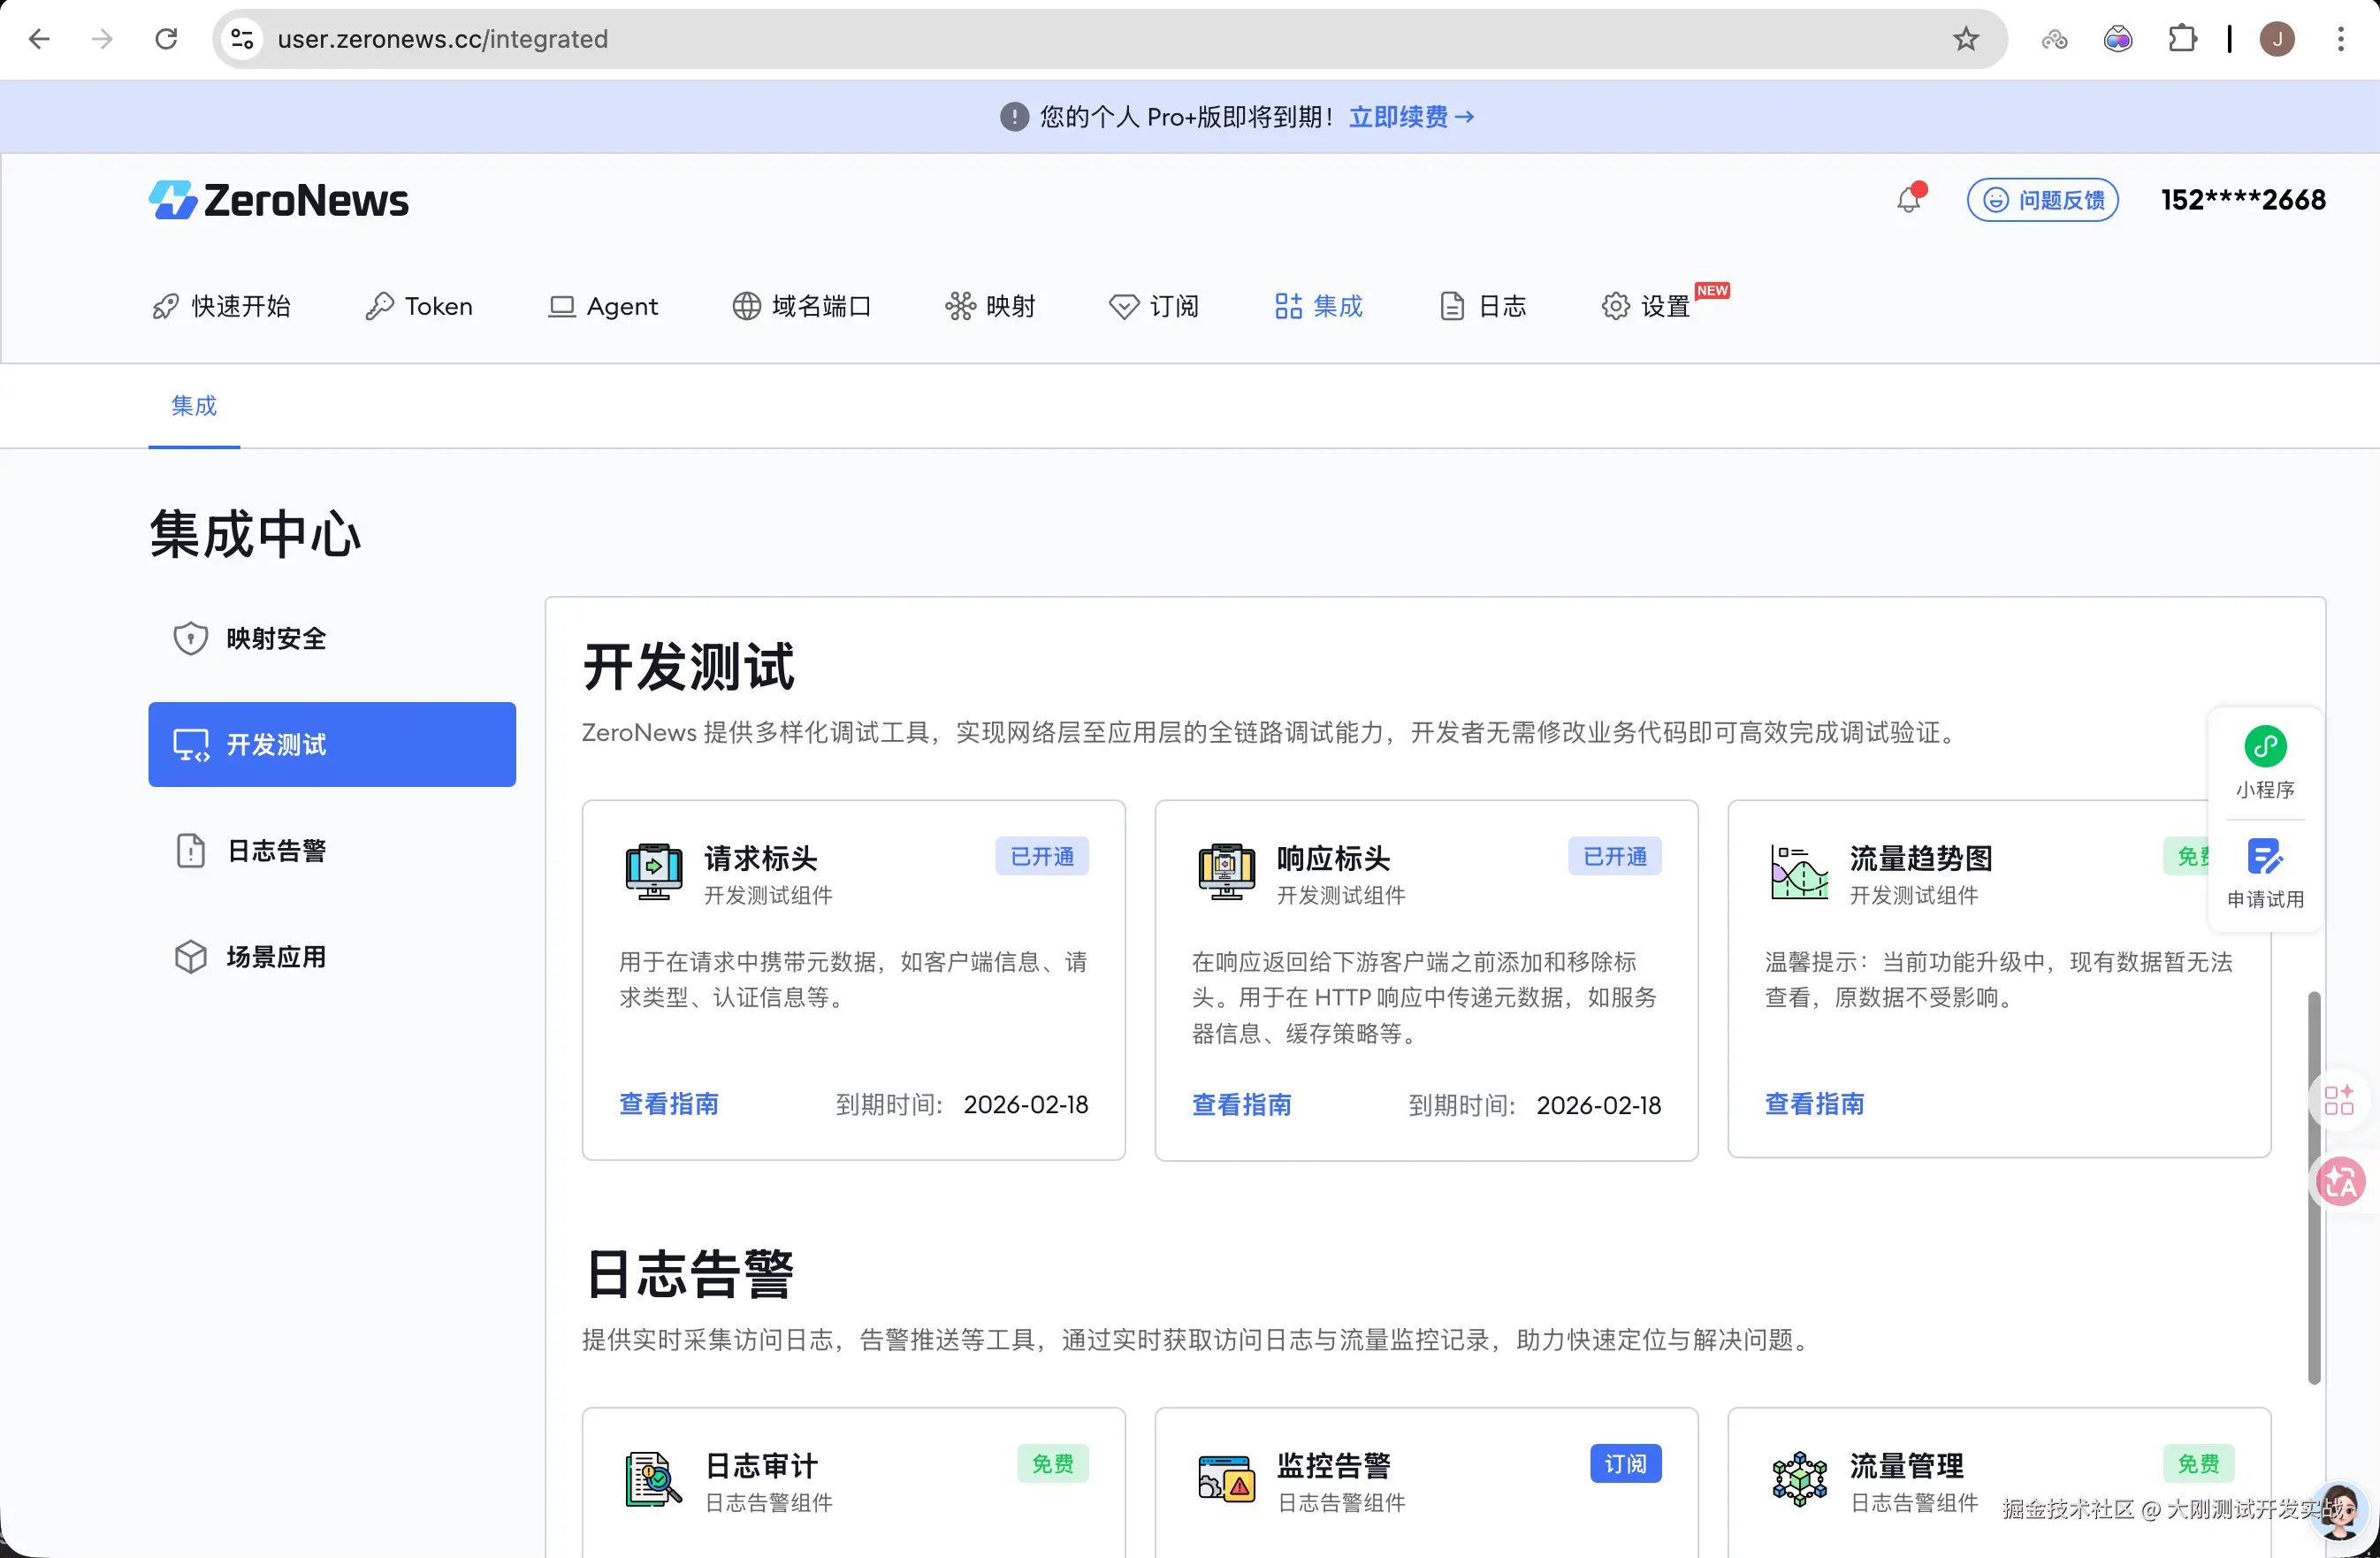Viewport: 2380px width, 1558px height.
Task: Open the 快速开始 navigation item
Action: pyautogui.click(x=221, y=306)
